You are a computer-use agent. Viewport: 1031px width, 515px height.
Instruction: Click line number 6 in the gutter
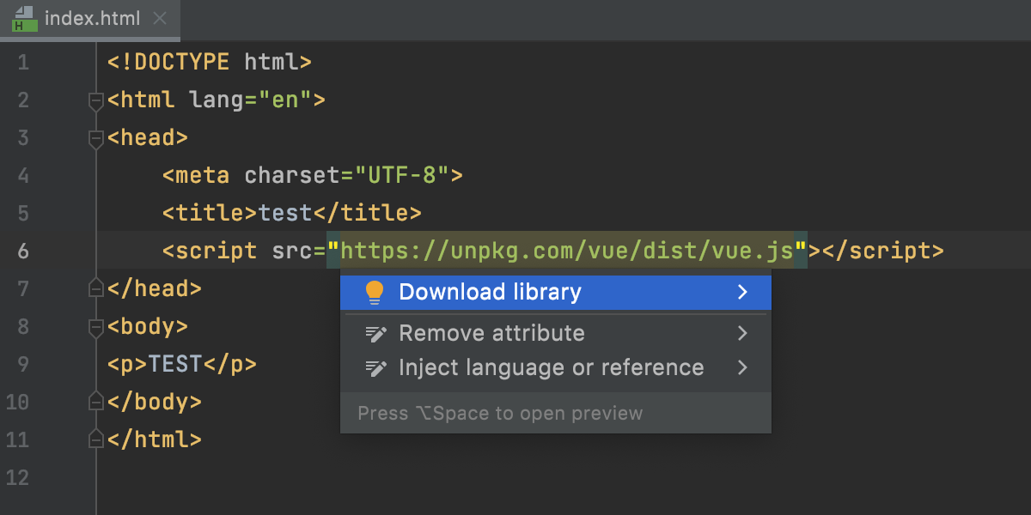click(x=23, y=251)
